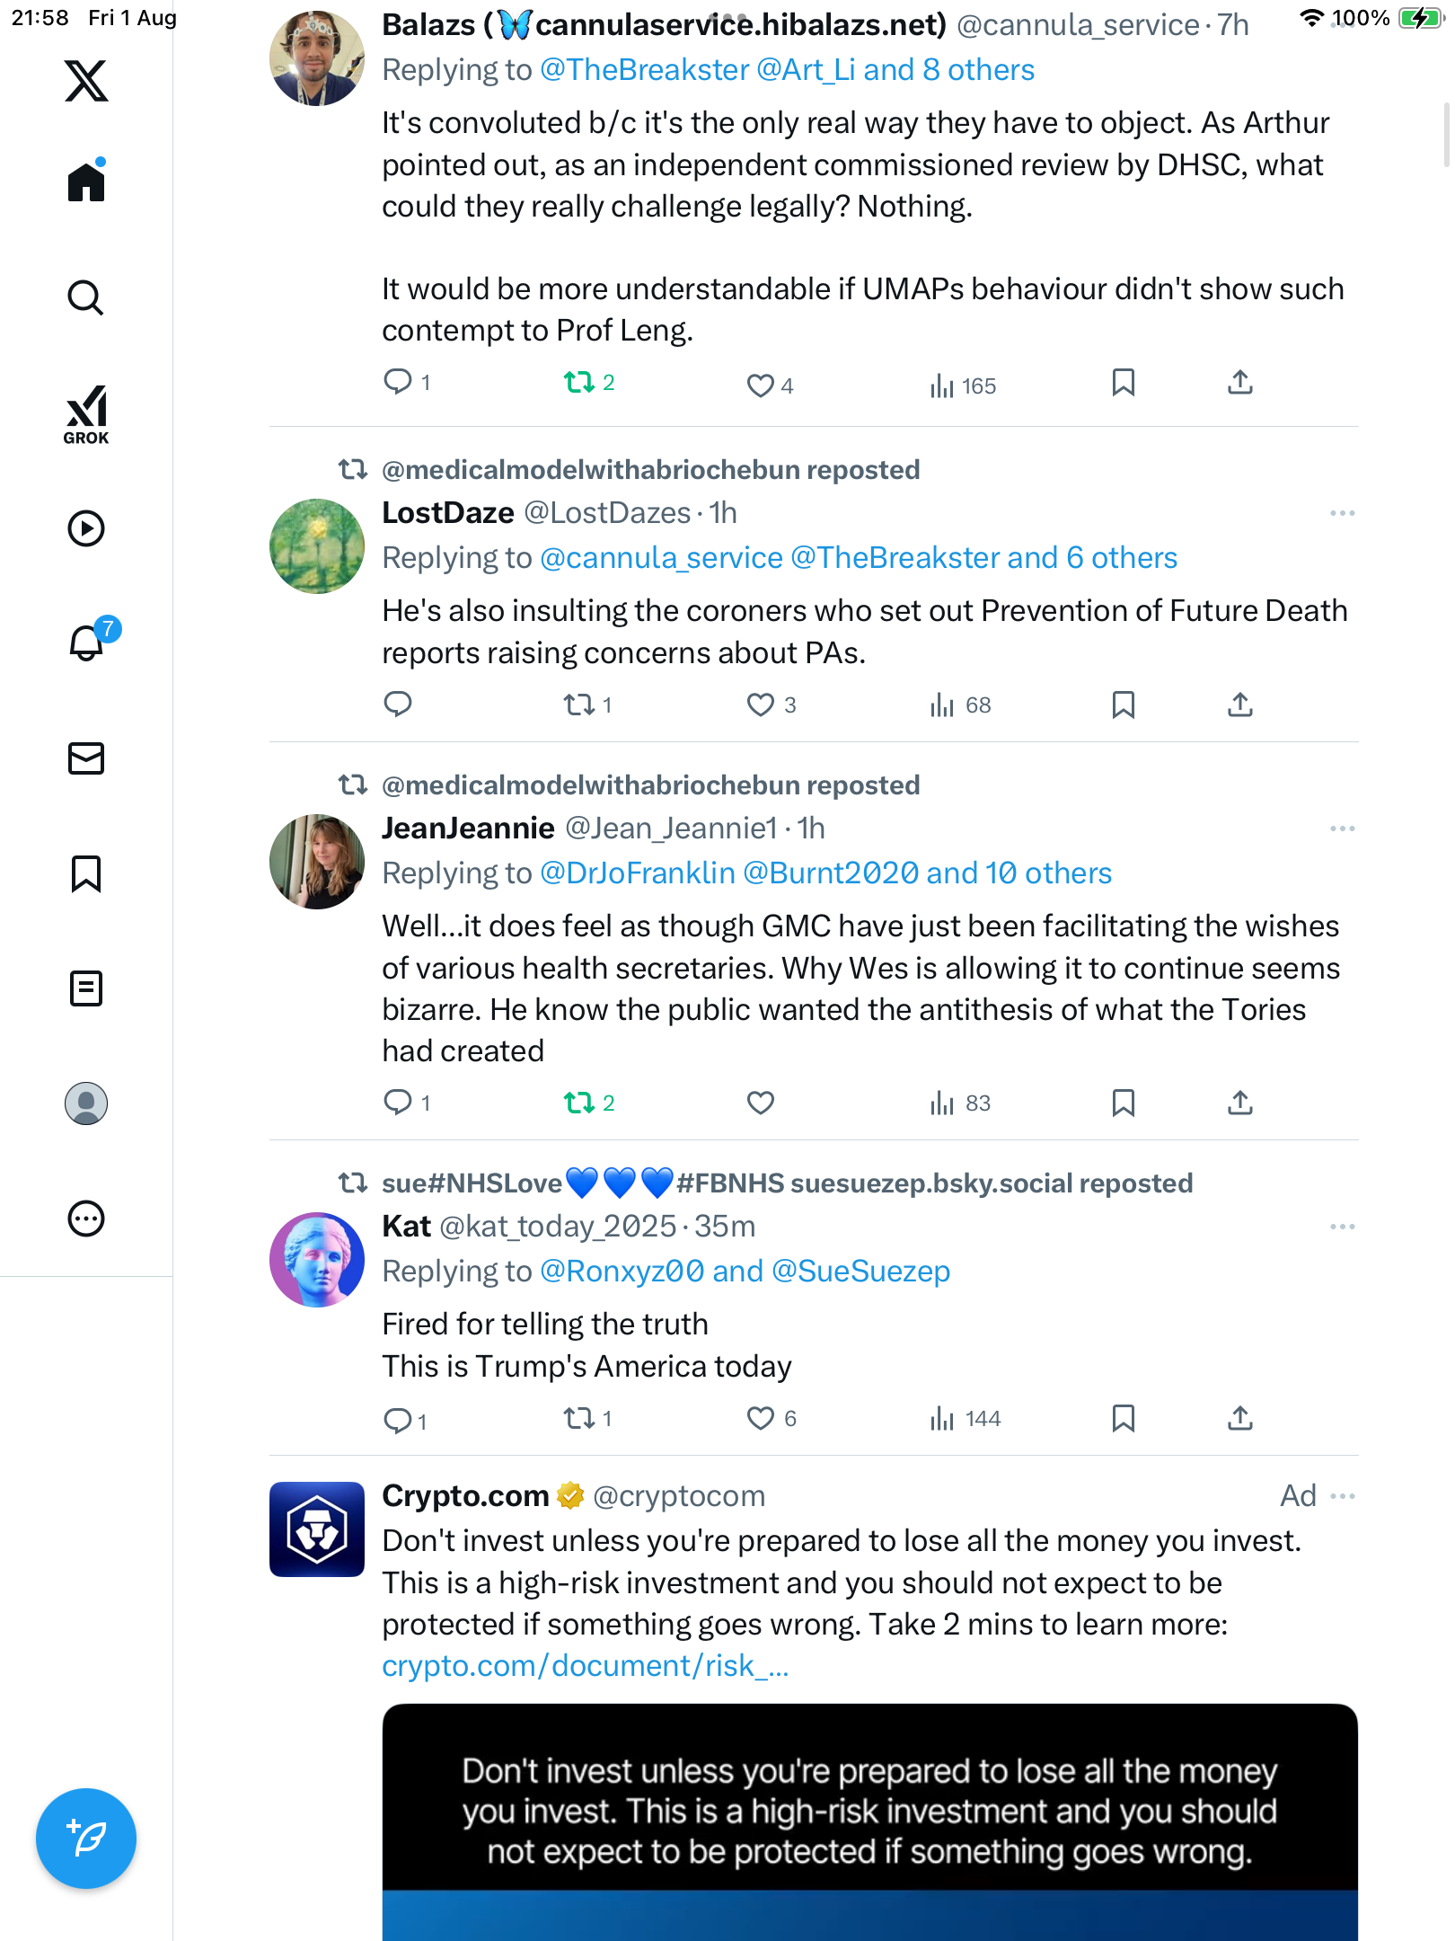Open Lists icon in sidebar
The width and height of the screenshot is (1455, 1941).
pyautogui.click(x=86, y=988)
